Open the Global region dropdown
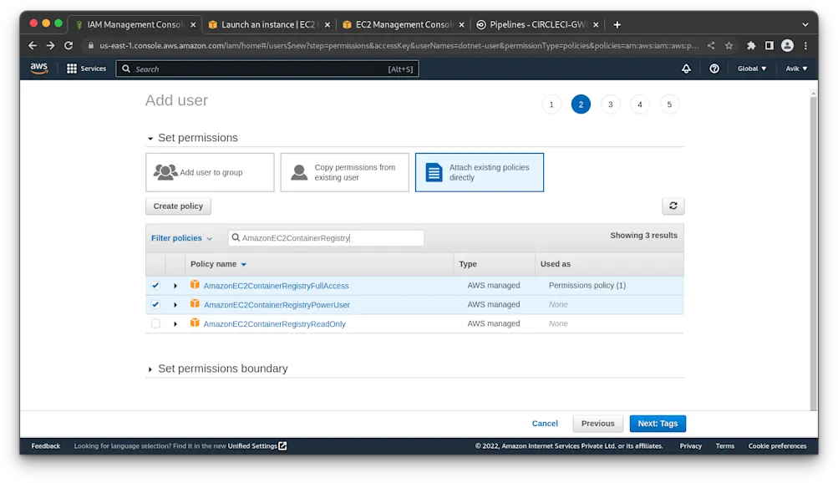 click(x=752, y=69)
